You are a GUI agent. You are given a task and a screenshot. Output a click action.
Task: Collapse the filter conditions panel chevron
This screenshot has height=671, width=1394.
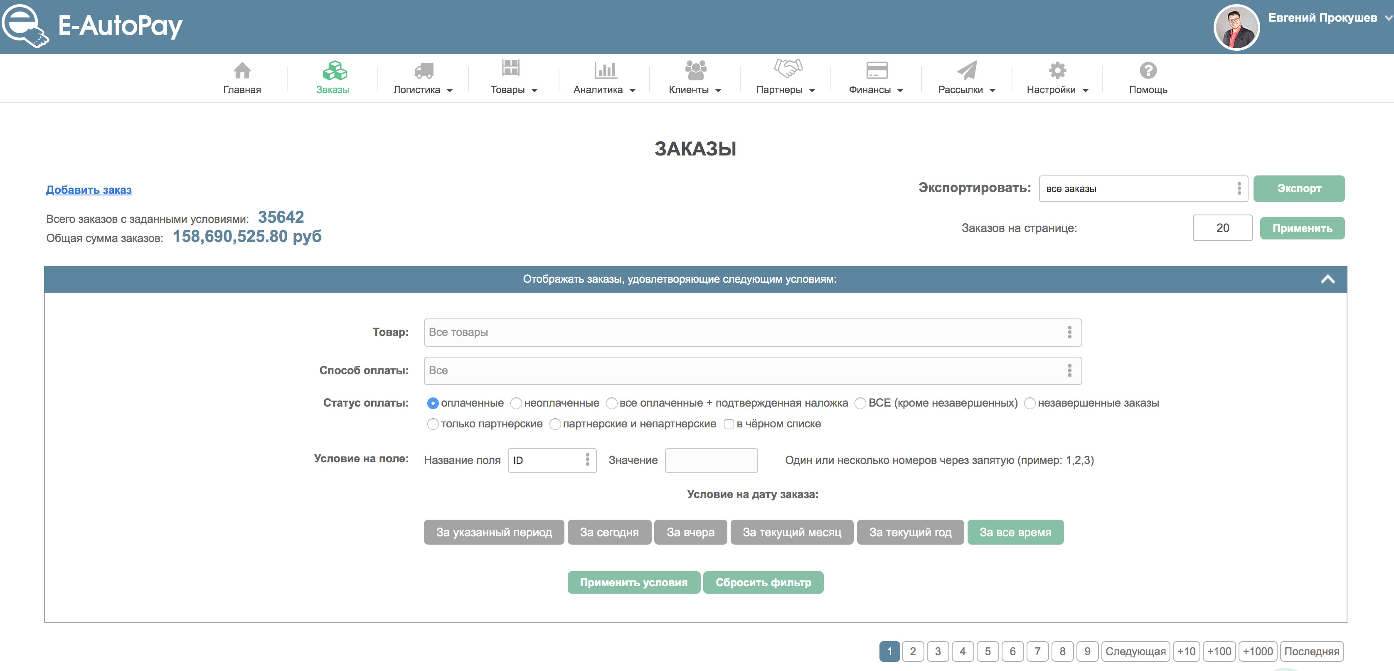(x=1328, y=279)
